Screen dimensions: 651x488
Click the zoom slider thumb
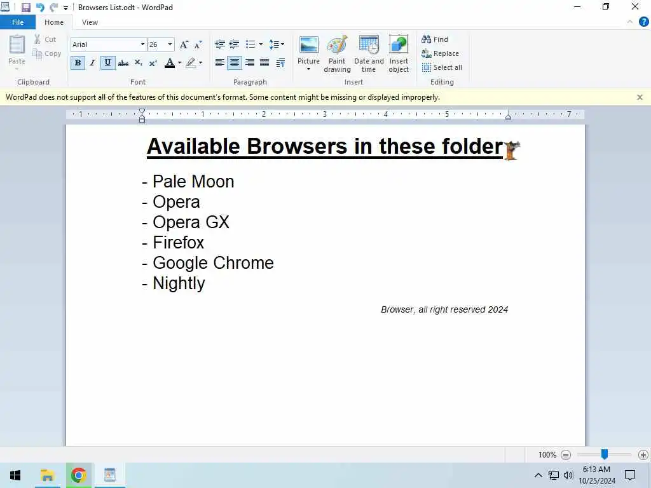click(605, 454)
